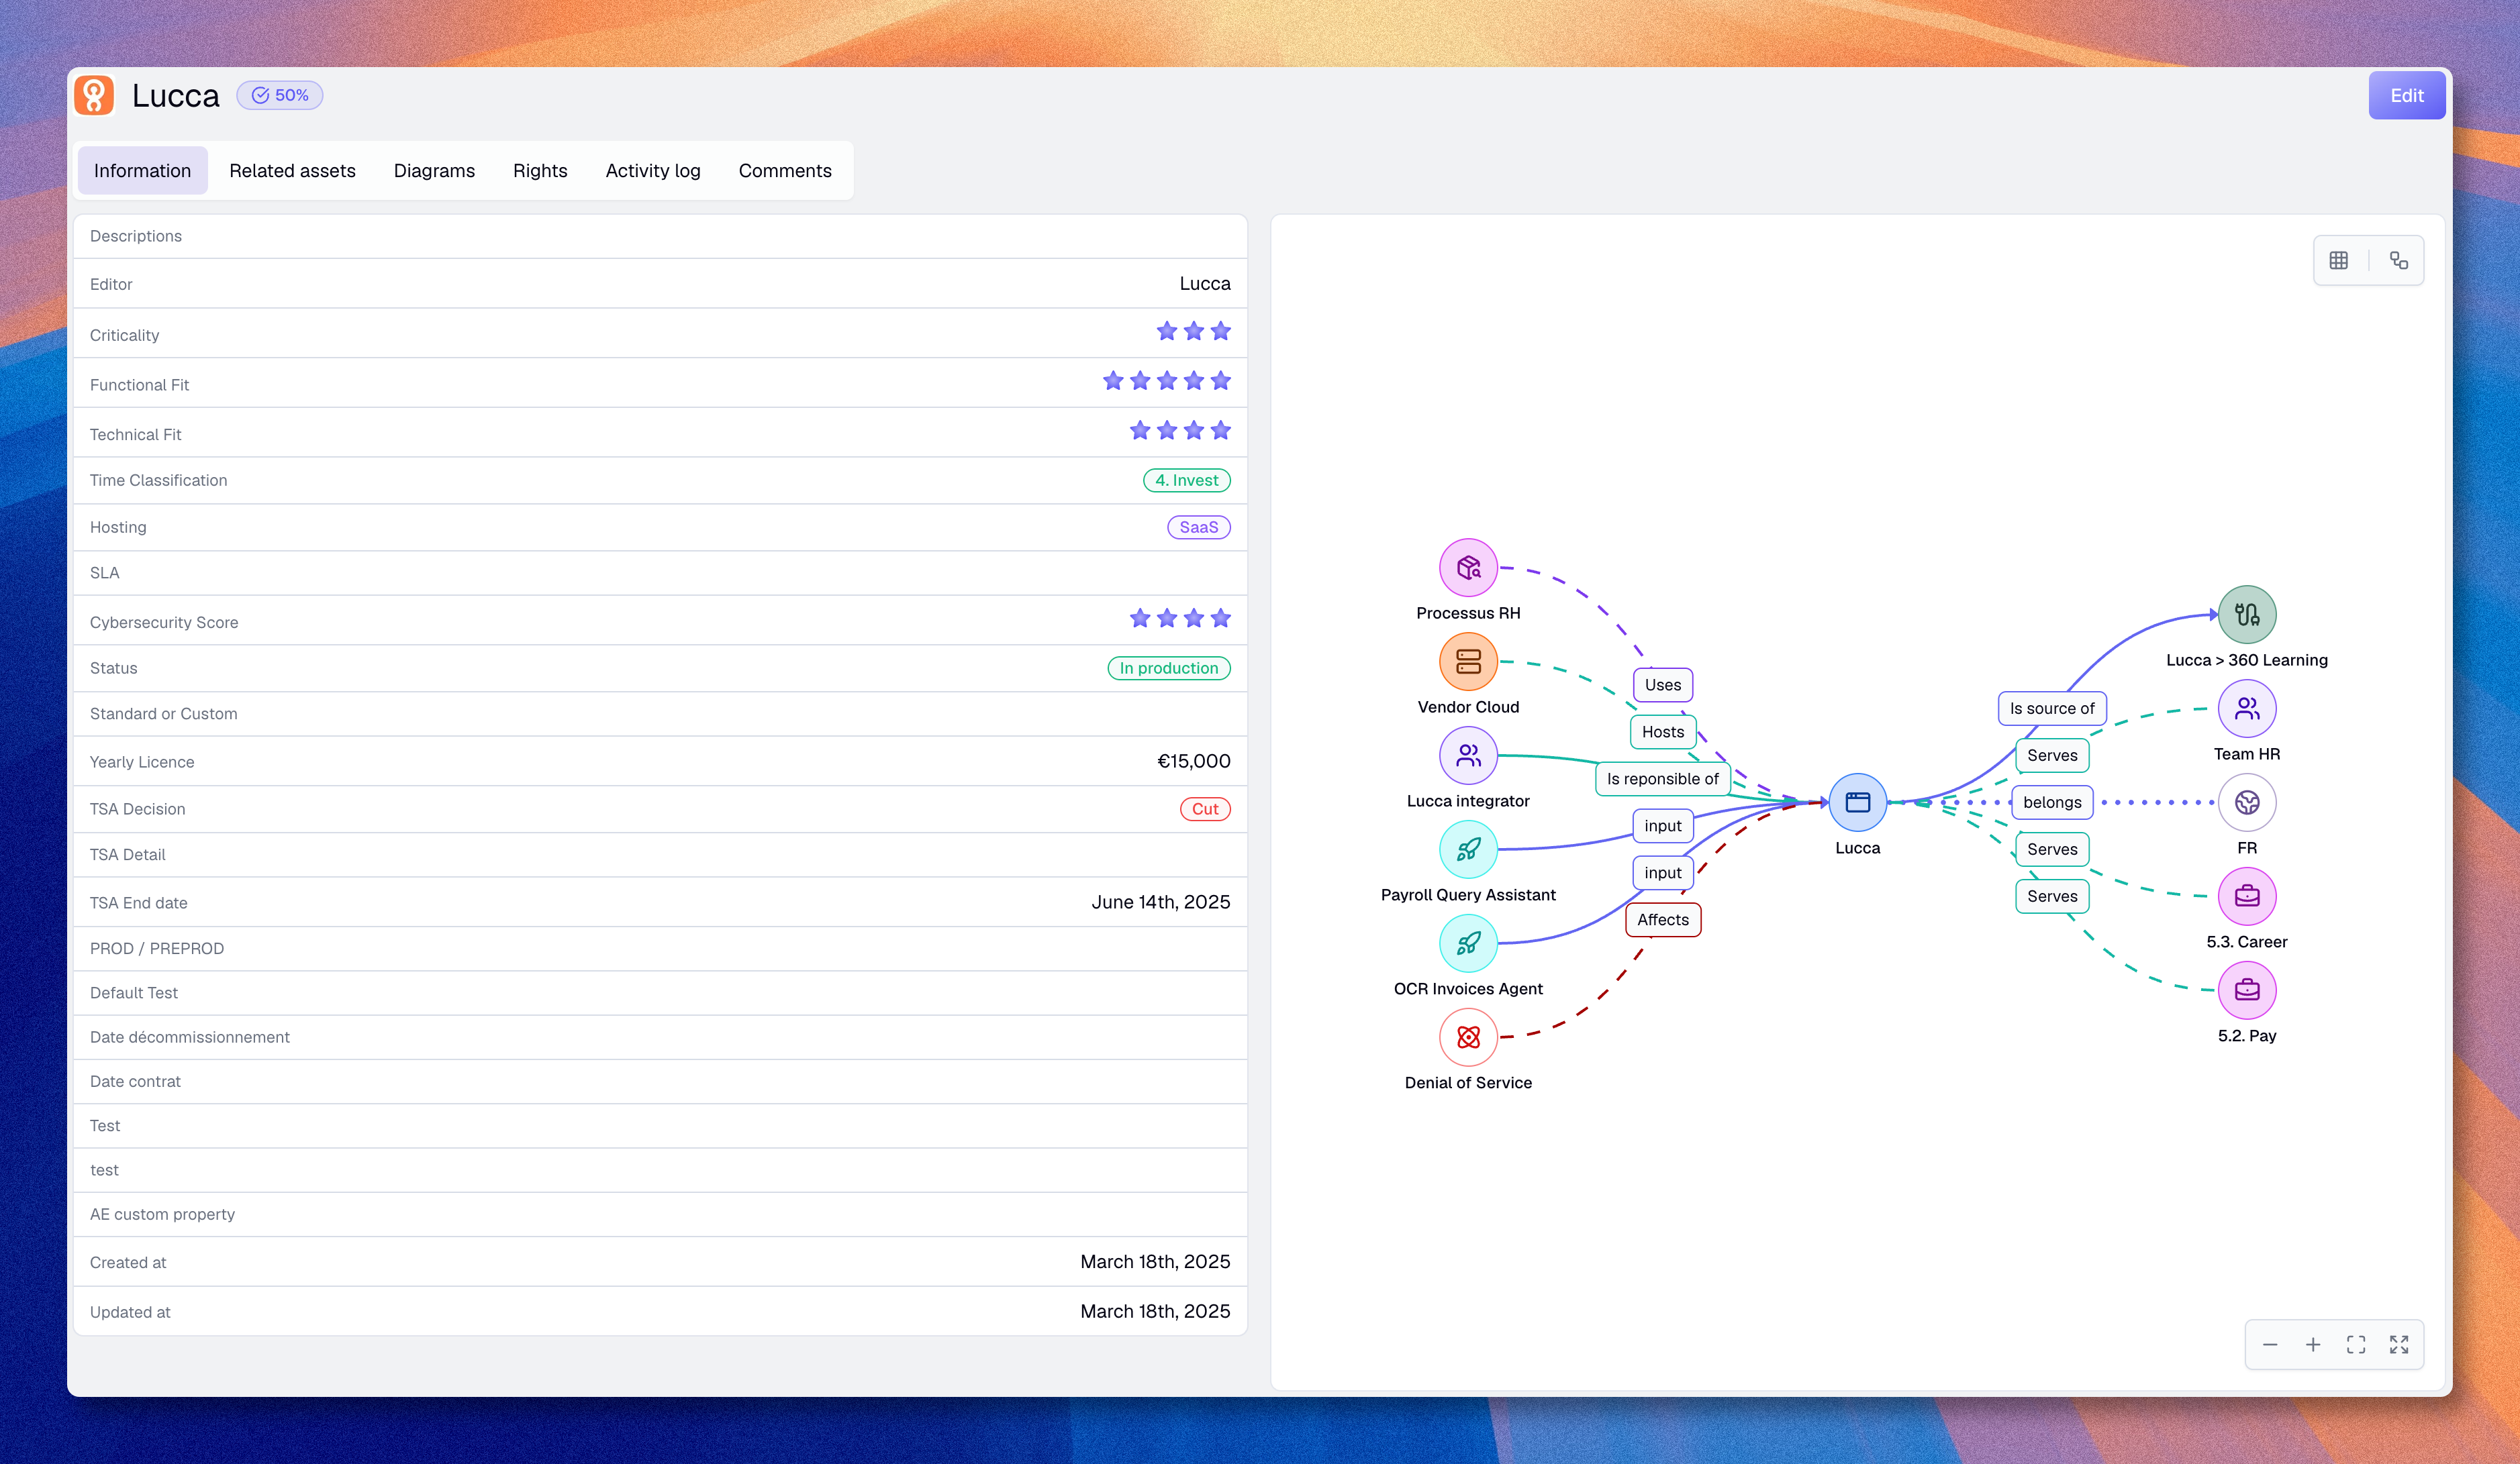The height and width of the screenshot is (1464, 2520).
Task: Set Criticality to five stars
Action: (x=1220, y=331)
